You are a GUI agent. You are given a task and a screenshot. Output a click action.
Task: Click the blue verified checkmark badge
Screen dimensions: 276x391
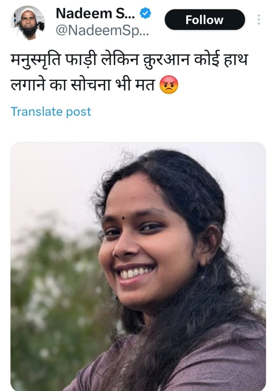146,13
